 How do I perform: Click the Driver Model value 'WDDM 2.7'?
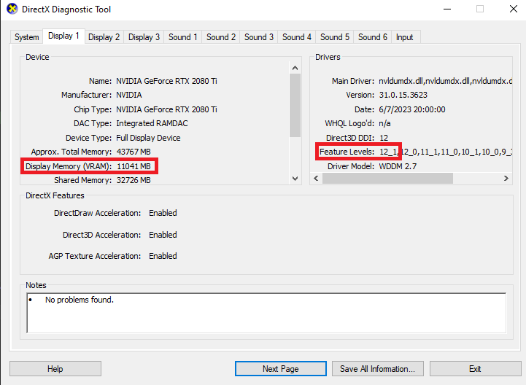point(398,166)
